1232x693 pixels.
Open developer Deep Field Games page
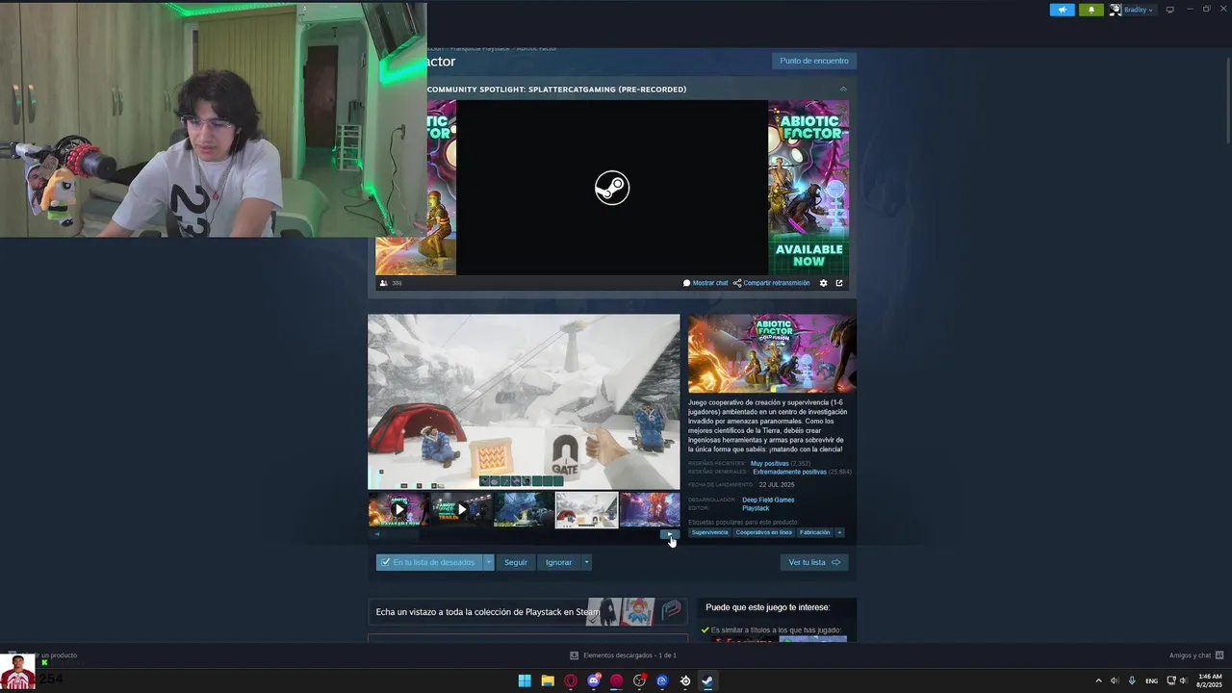click(x=768, y=500)
